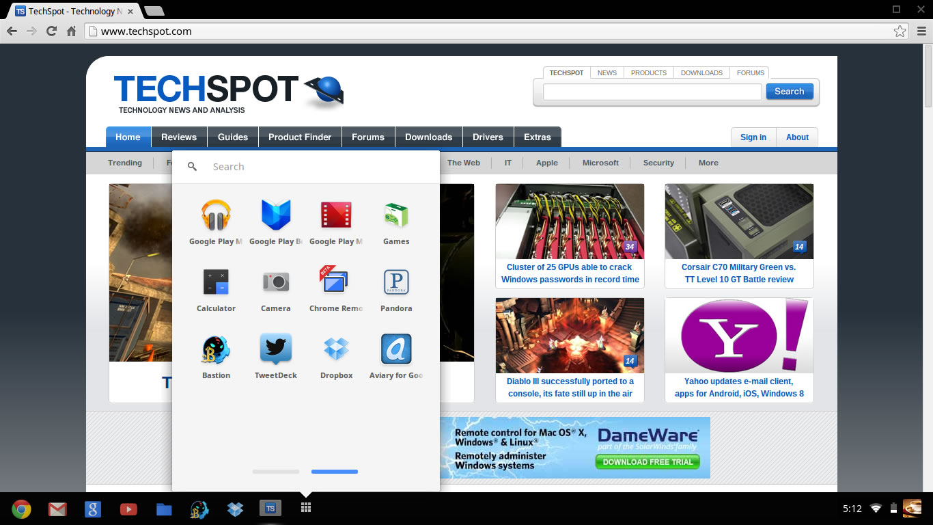Bookmark this page with the star
The width and height of the screenshot is (933, 525).
[x=900, y=31]
